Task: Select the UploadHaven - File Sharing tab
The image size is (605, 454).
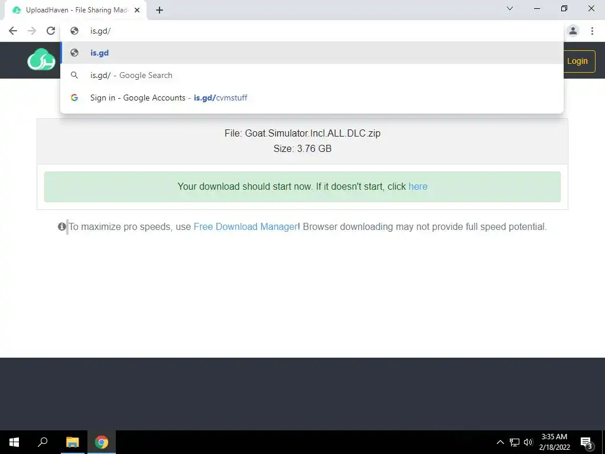Action: pyautogui.click(x=76, y=10)
